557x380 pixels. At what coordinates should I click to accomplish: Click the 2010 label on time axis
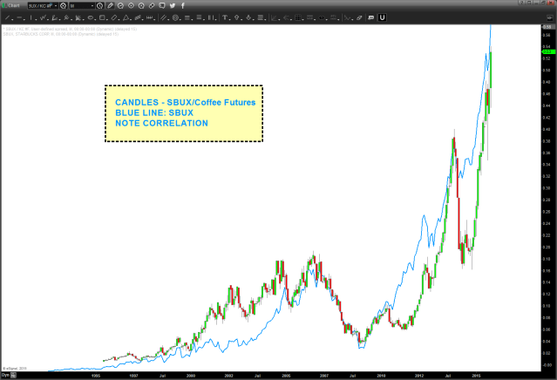point(381,376)
